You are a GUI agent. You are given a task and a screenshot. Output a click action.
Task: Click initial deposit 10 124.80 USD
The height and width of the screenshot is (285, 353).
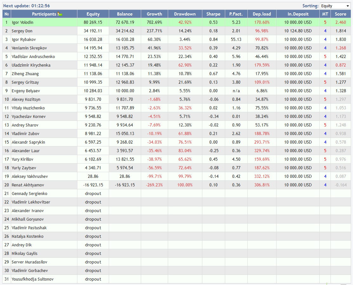[x=298, y=31]
